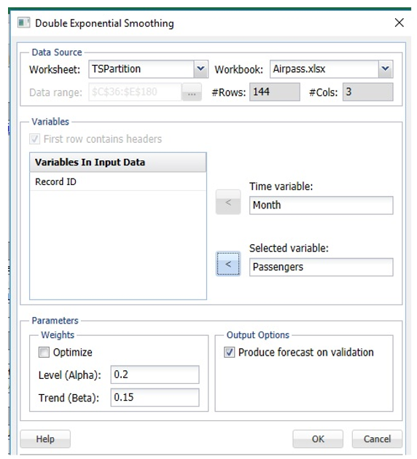Click the Data range browse ellipsis button

pyautogui.click(x=192, y=93)
